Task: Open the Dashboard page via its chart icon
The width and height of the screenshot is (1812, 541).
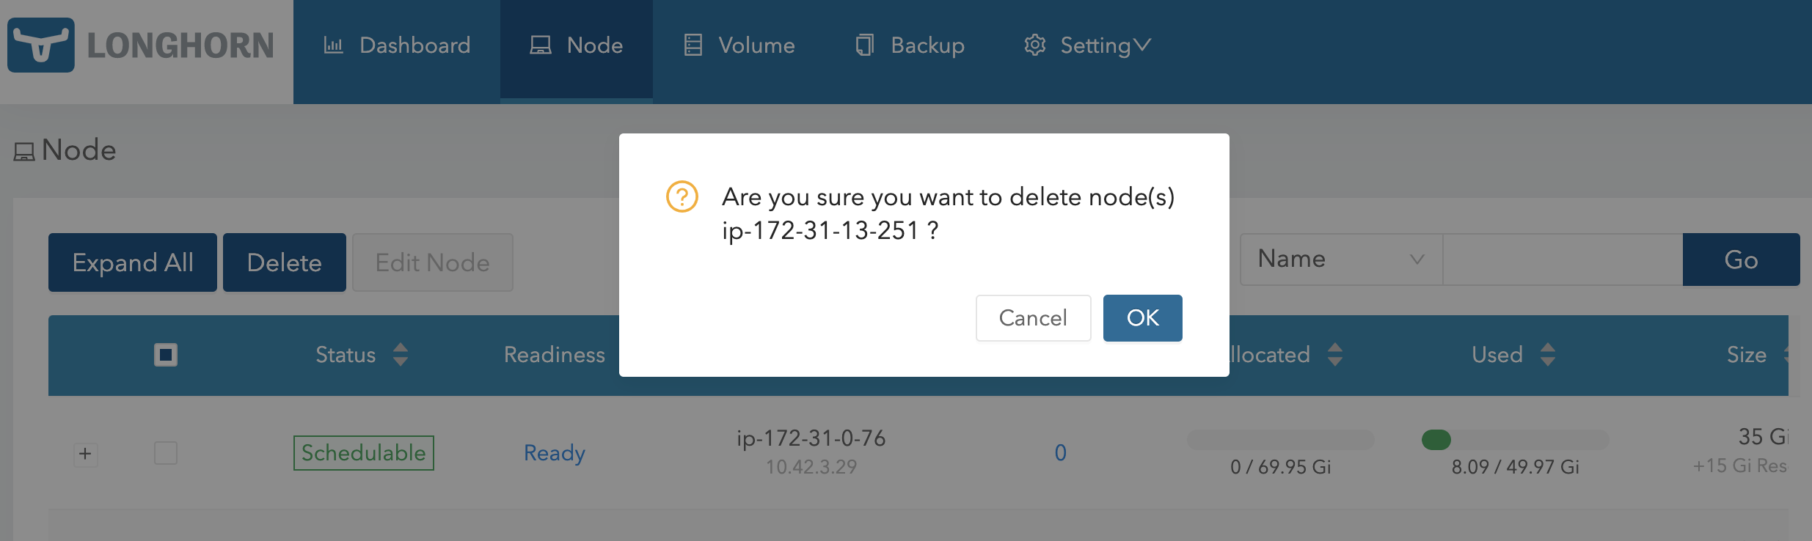Action: [x=335, y=45]
